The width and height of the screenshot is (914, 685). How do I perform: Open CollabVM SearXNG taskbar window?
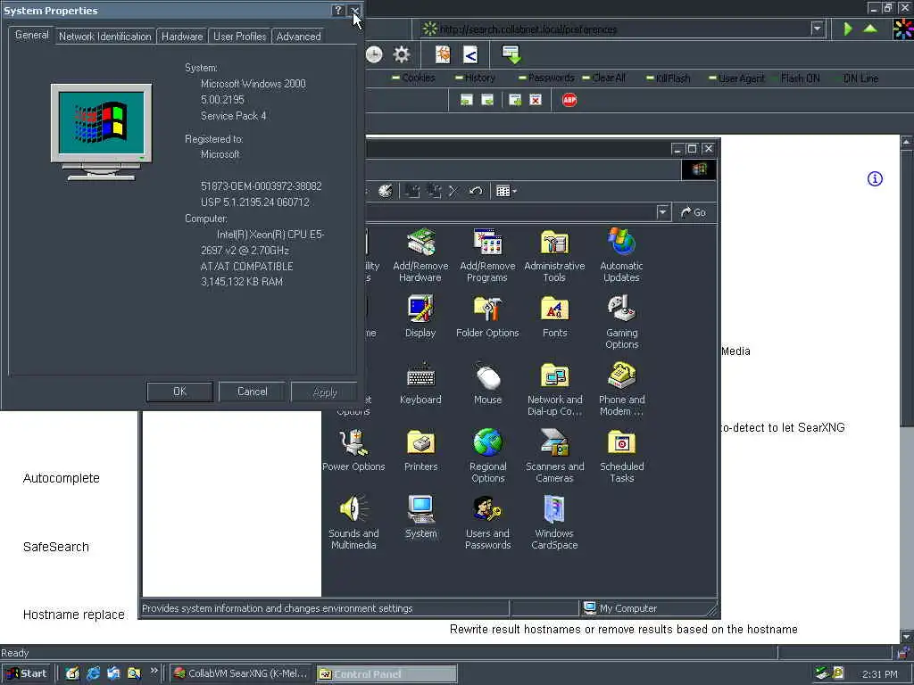coord(241,673)
